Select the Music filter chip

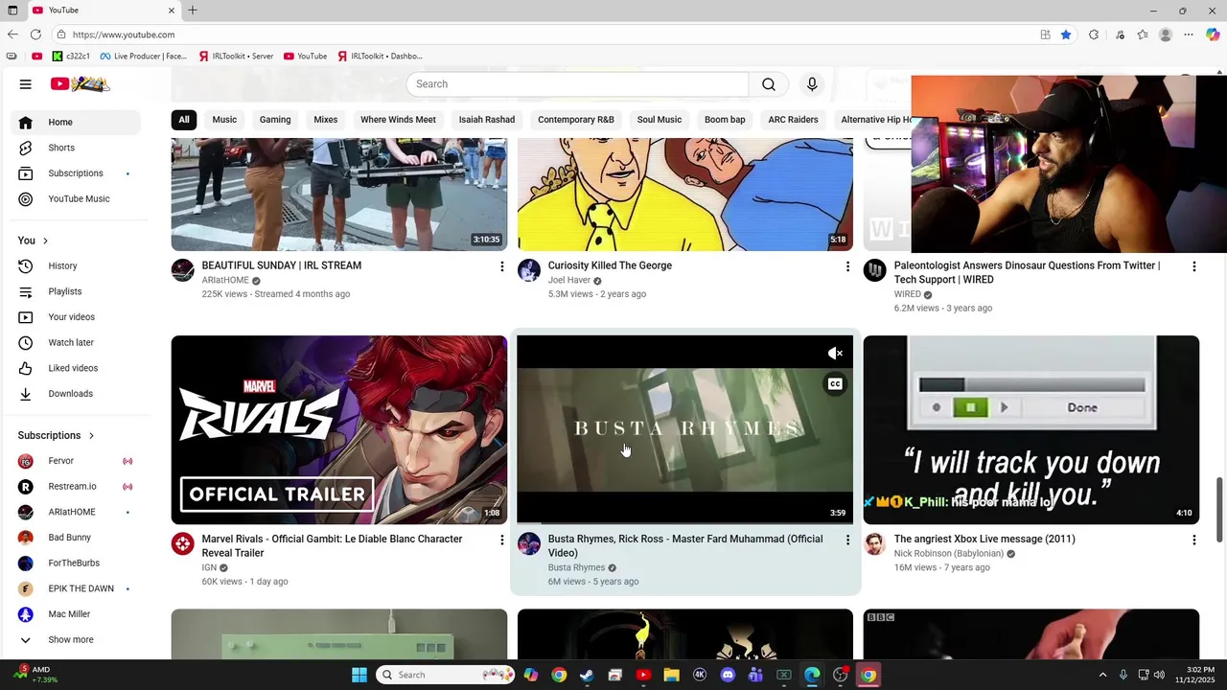tap(224, 120)
